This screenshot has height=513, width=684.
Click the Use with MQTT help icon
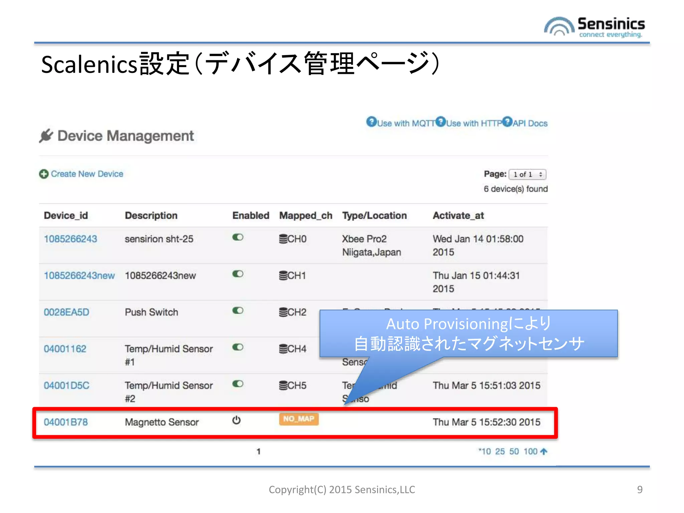(371, 122)
